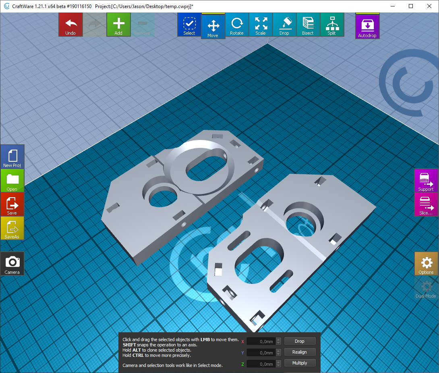
Task: Activate the Bisect tool
Action: (x=308, y=25)
